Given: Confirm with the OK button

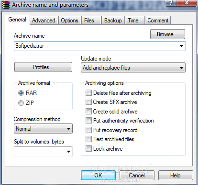Looking at the screenshot, I should [98, 175].
